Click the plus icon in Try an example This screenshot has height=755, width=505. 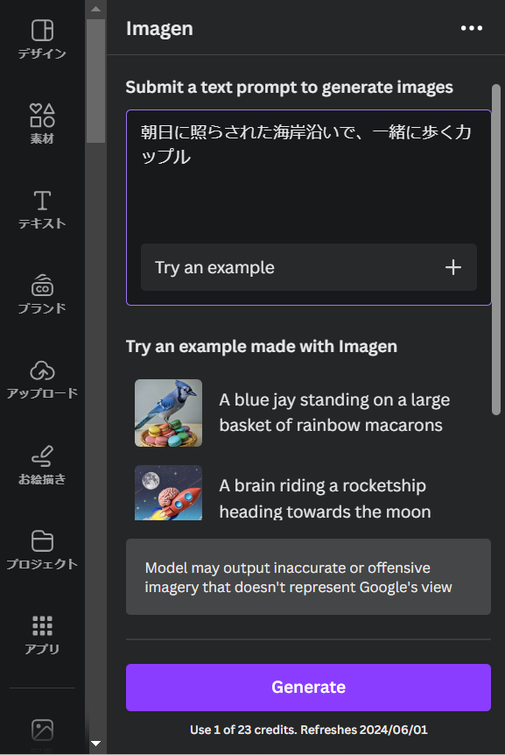coord(453,267)
